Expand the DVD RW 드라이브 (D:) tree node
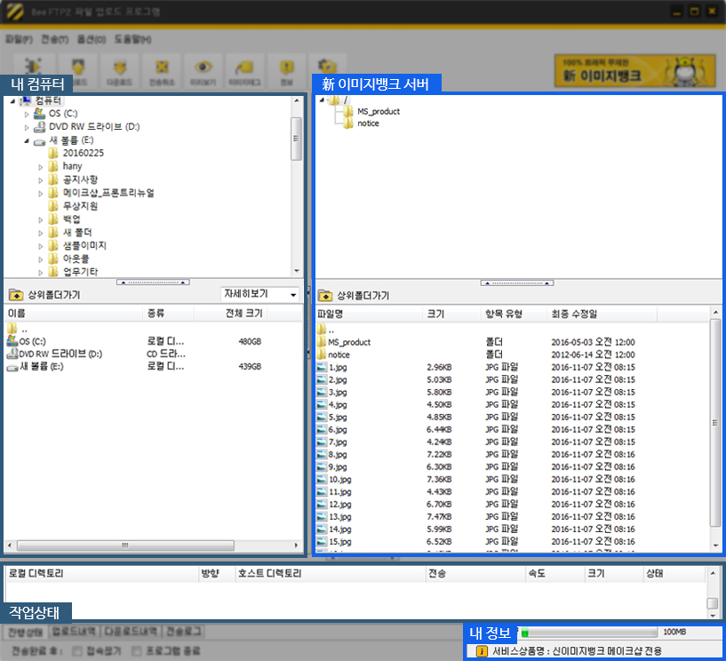This screenshot has height=661, width=726. coord(27,127)
